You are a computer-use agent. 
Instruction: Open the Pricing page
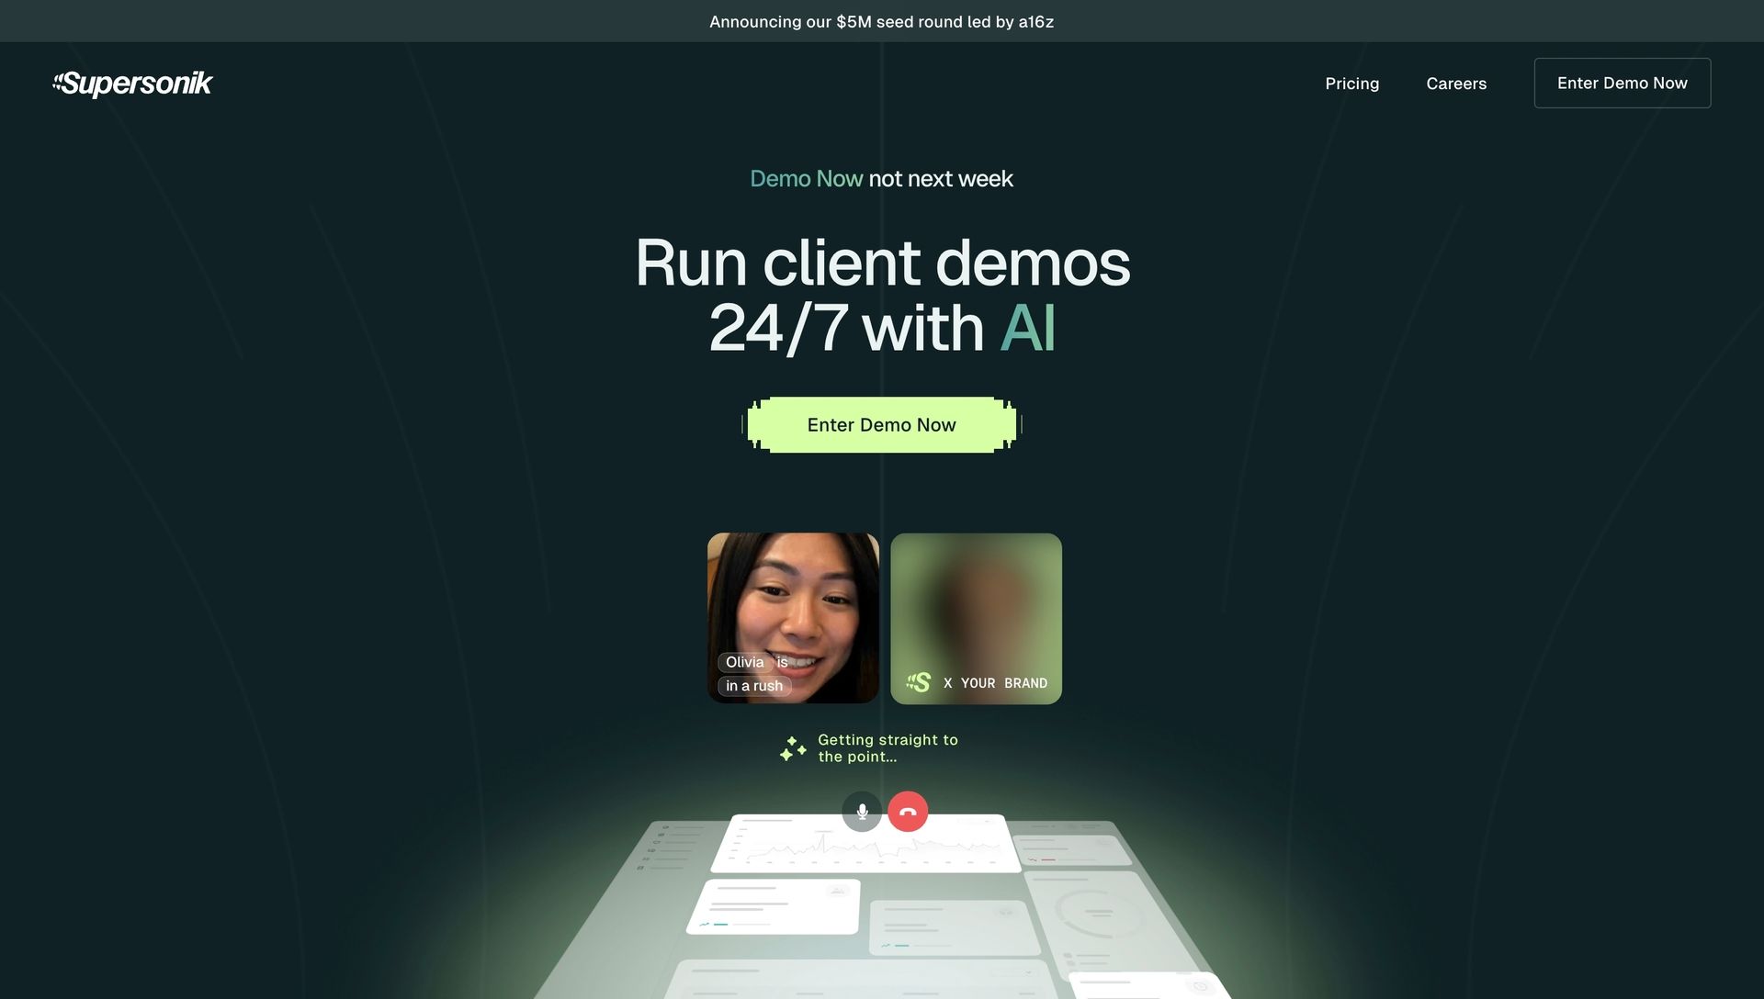(1351, 84)
